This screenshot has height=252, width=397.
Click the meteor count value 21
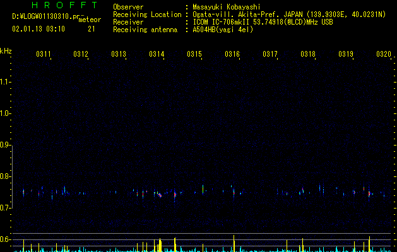(x=92, y=29)
